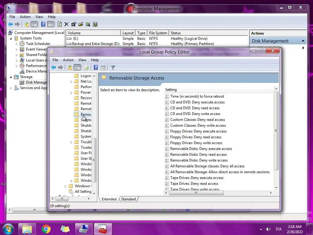The width and height of the screenshot is (313, 235).
Task: Toggle Show/Hide Action Pane in Policy Editor
Action: tap(103, 68)
